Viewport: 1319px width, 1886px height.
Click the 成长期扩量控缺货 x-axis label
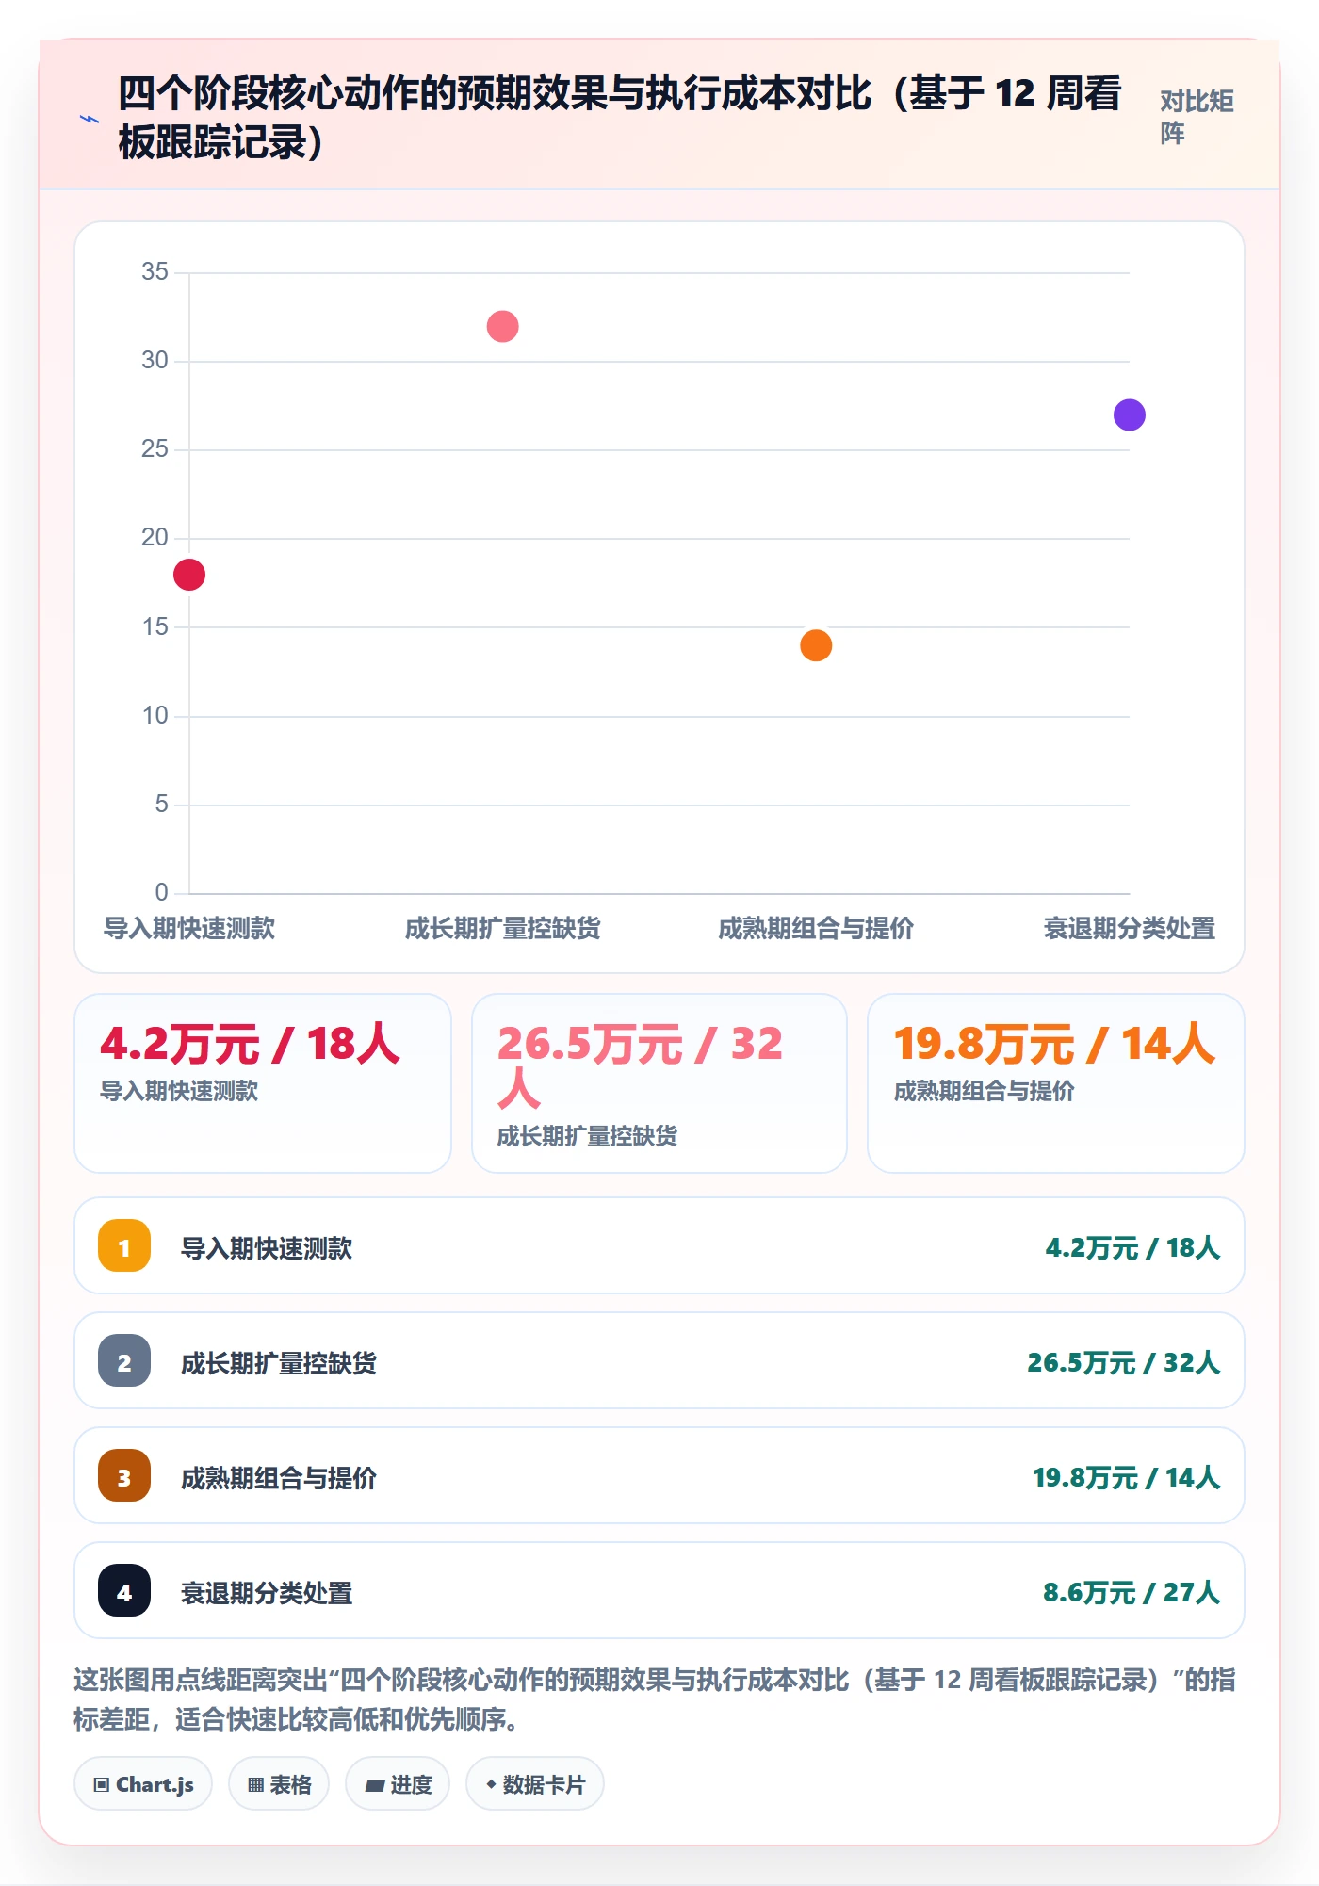pos(502,929)
